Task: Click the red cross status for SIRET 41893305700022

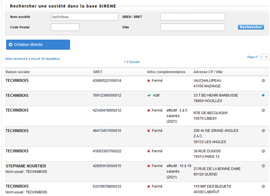Action: [149, 151]
